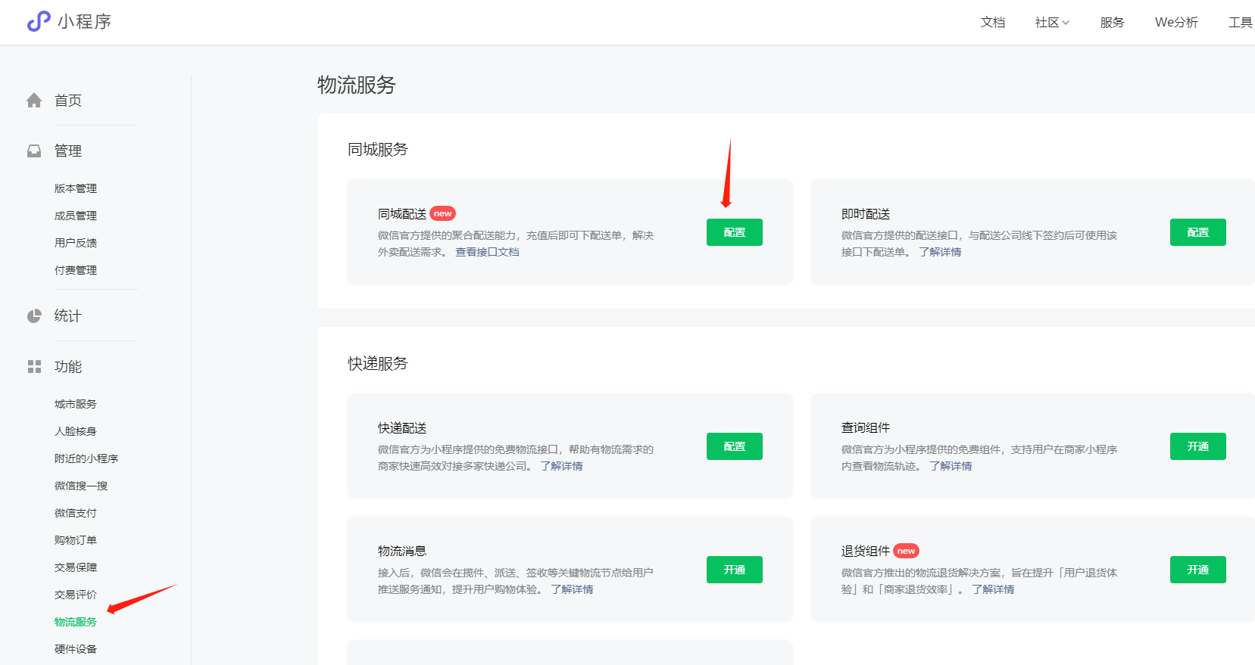Open 微信支付 in sidebar
Screen dimensions: 1255x665
point(76,513)
